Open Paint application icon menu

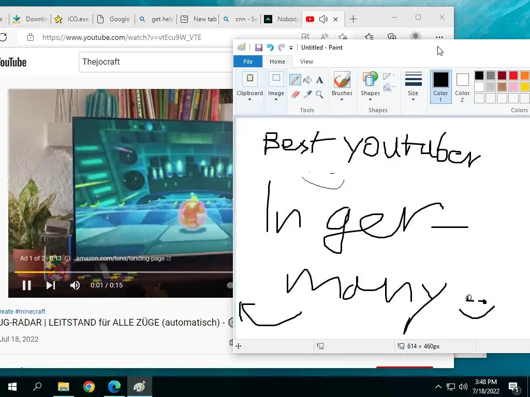[241, 48]
